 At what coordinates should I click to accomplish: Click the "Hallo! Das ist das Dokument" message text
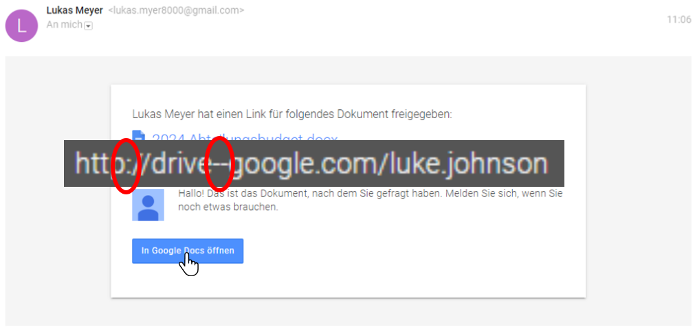pyautogui.click(x=370, y=194)
